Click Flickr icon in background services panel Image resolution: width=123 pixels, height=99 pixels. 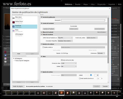coord(5,59)
